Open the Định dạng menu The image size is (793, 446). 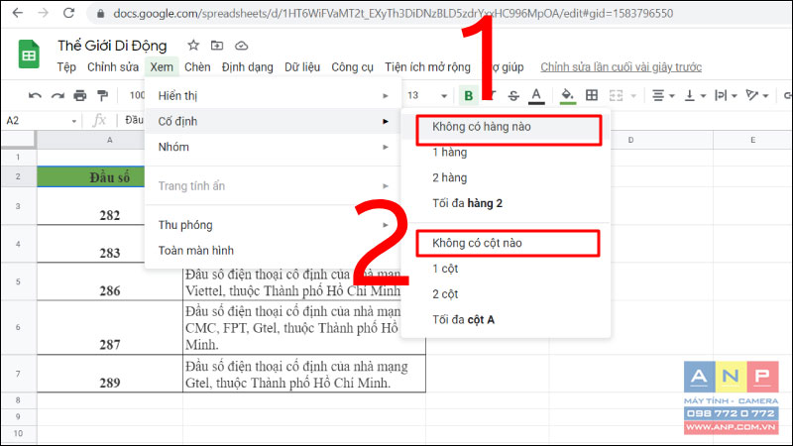tap(247, 67)
